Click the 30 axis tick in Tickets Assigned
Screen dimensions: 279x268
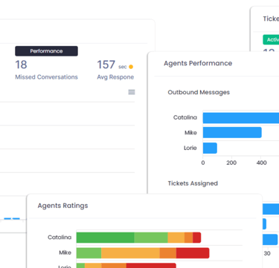tap(267, 253)
